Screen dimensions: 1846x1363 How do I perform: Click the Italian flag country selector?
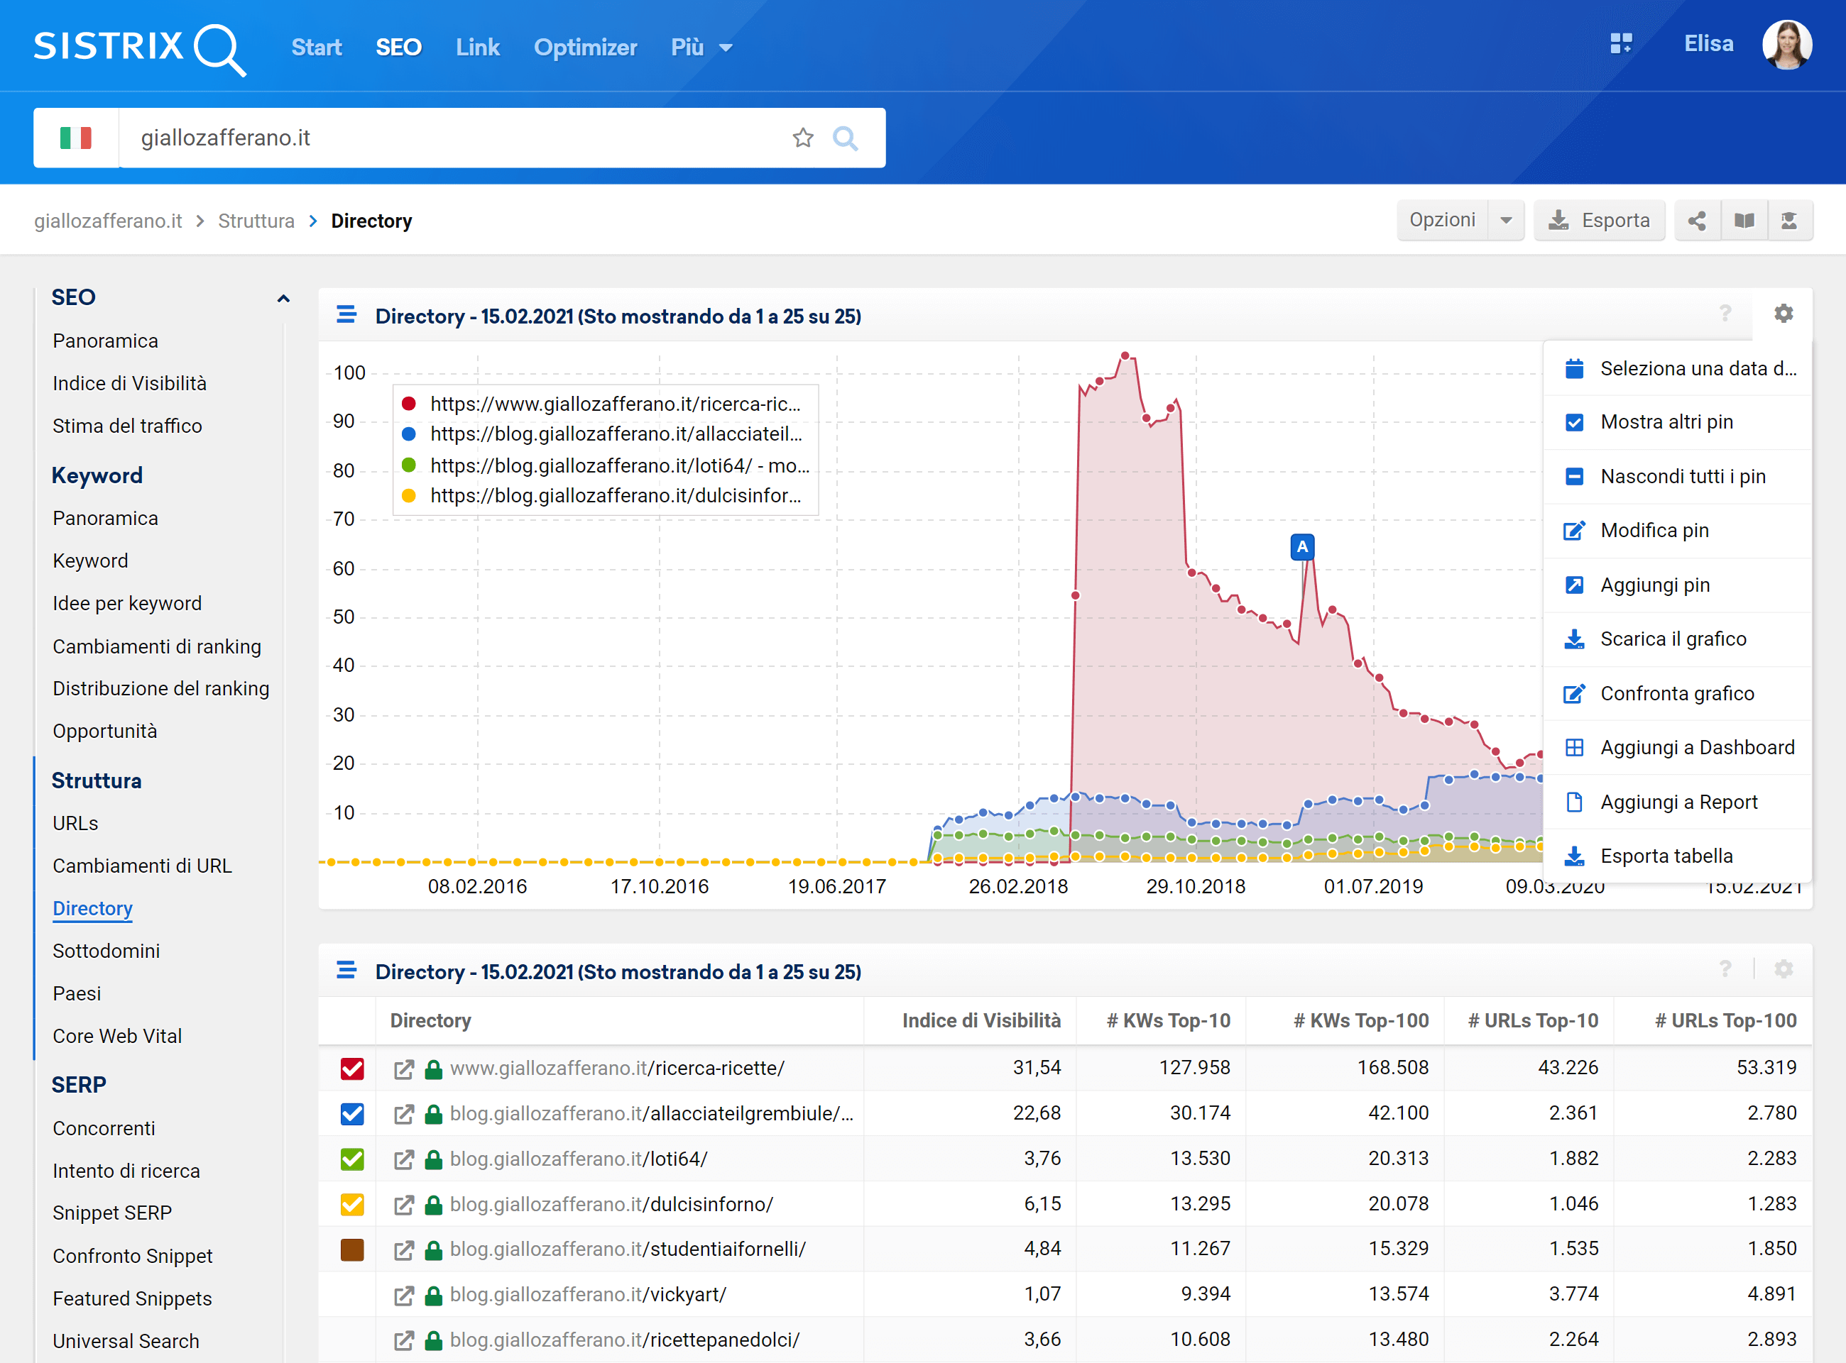(x=76, y=138)
